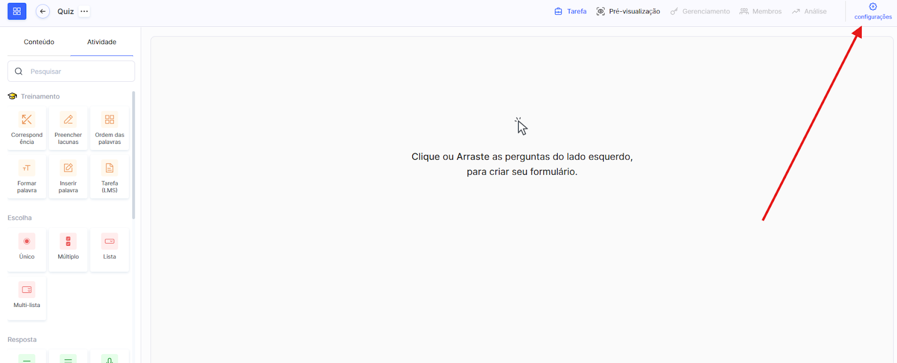Insert an Ordem das palavras question
The height and width of the screenshot is (363, 897).
[109, 128]
